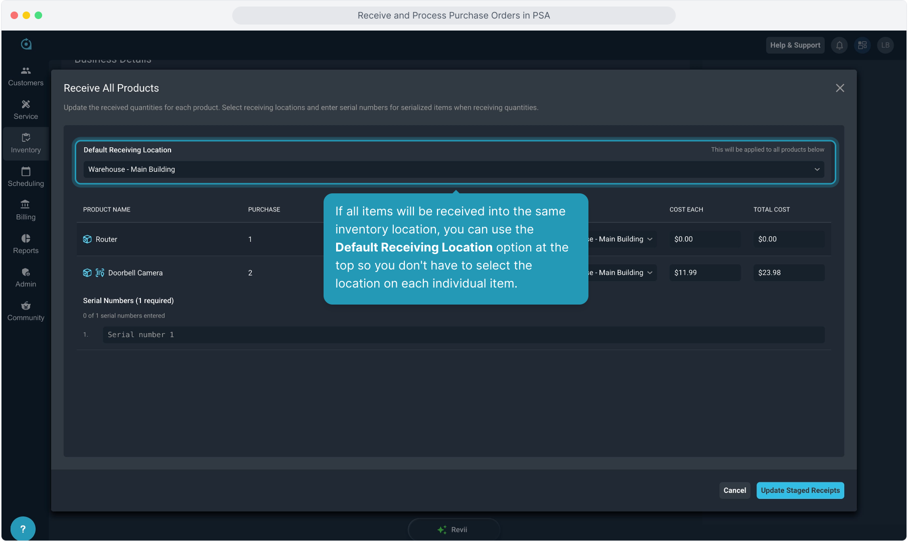This screenshot has width=908, height=541.
Task: Click the Doorbell Camera serialized item icon
Action: [100, 273]
